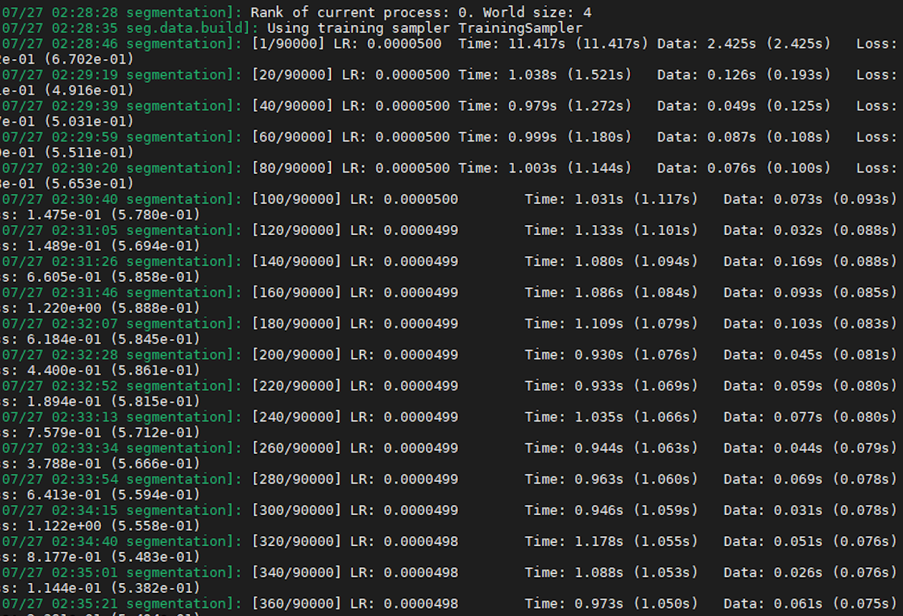Click loss value '6.605e-01 (5.858e-01)'
The height and width of the screenshot is (616, 903).
point(113,277)
